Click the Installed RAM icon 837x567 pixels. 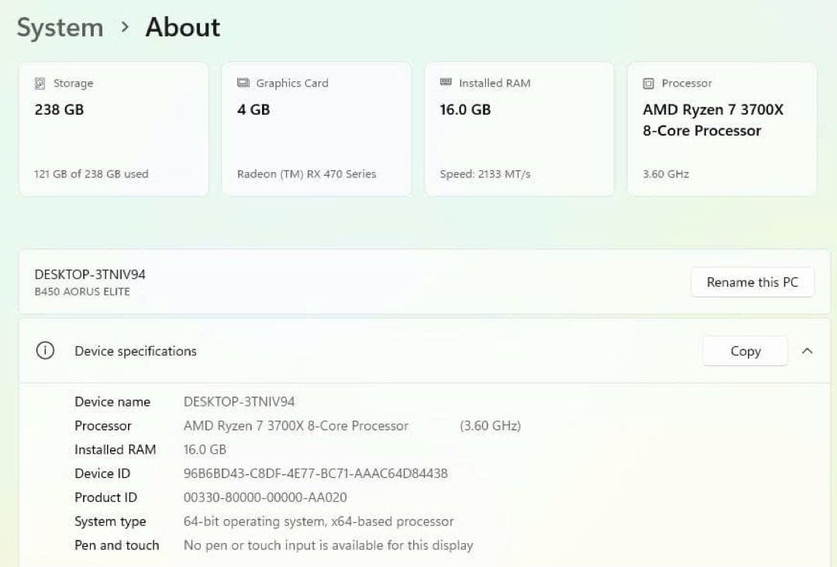pyautogui.click(x=446, y=83)
